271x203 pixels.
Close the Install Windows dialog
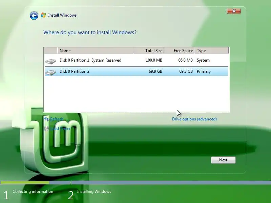(234, 11)
